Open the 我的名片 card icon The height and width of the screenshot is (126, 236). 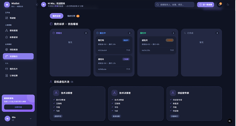click(6, 69)
